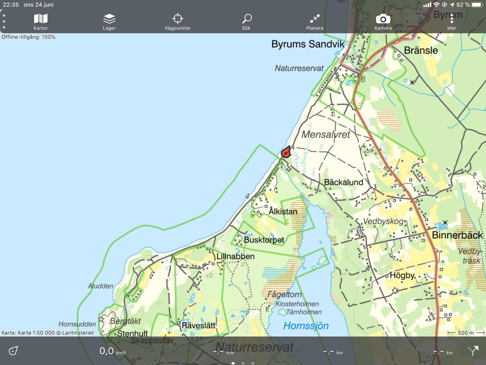This screenshot has width=486, height=365.
Task: Tap the Stenhult place label
Action: 132,333
